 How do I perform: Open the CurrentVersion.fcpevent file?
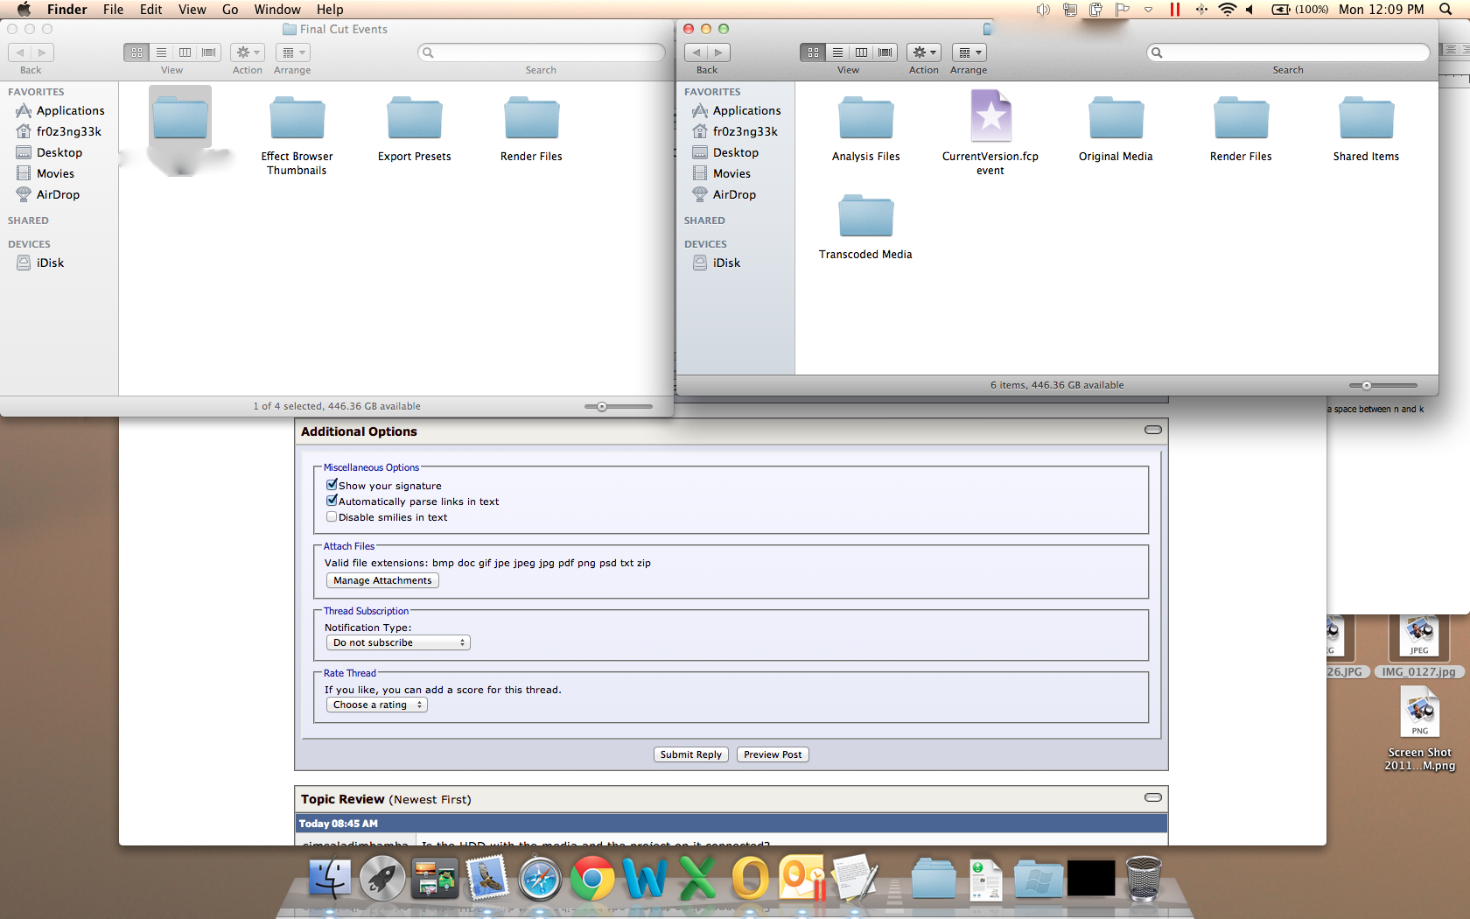[x=990, y=116]
